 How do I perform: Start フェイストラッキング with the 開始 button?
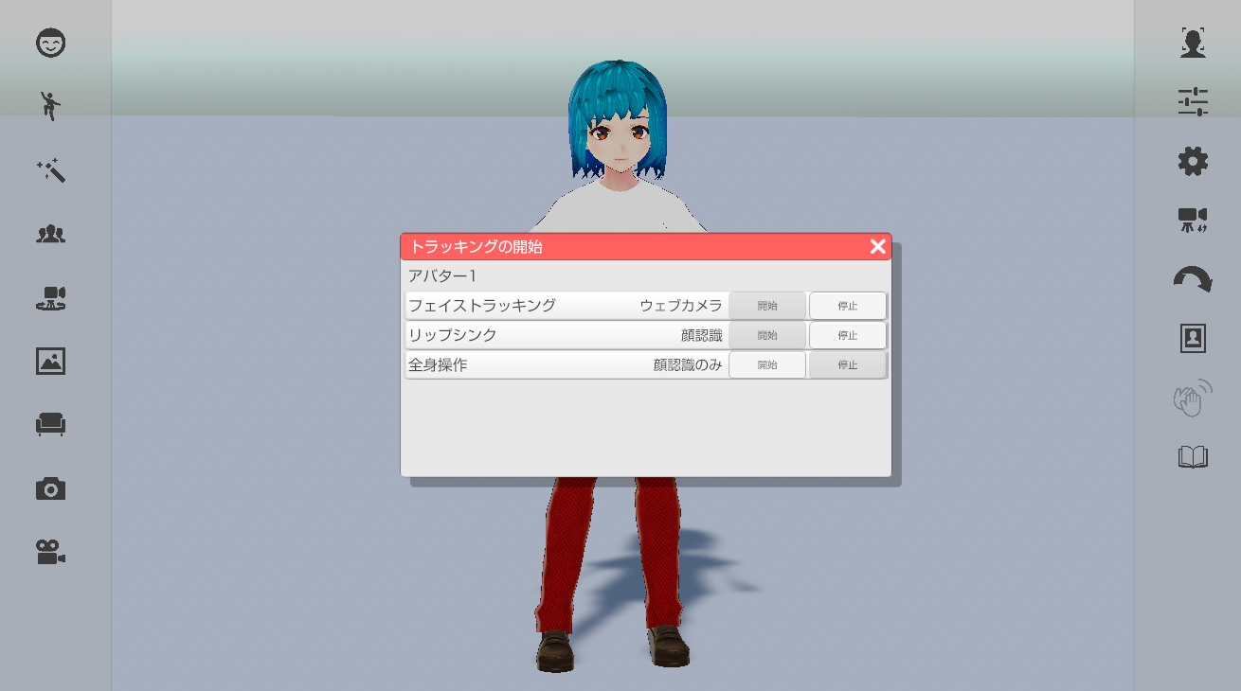(x=767, y=305)
